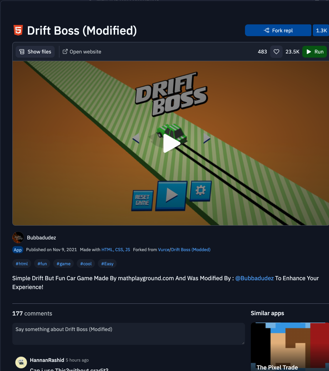Click the white play overlay on preview
The width and height of the screenshot is (329, 371).
pos(171,143)
